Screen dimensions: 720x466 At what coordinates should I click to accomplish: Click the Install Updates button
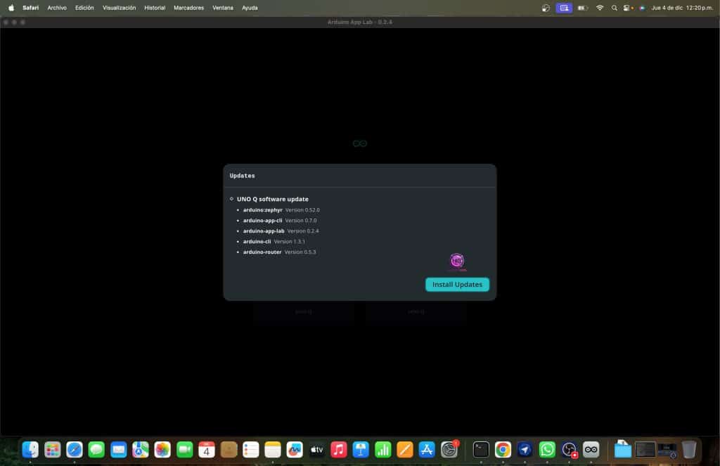coord(457,284)
